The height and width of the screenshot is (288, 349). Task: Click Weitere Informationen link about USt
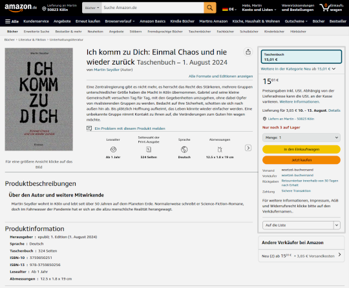coord(299,101)
